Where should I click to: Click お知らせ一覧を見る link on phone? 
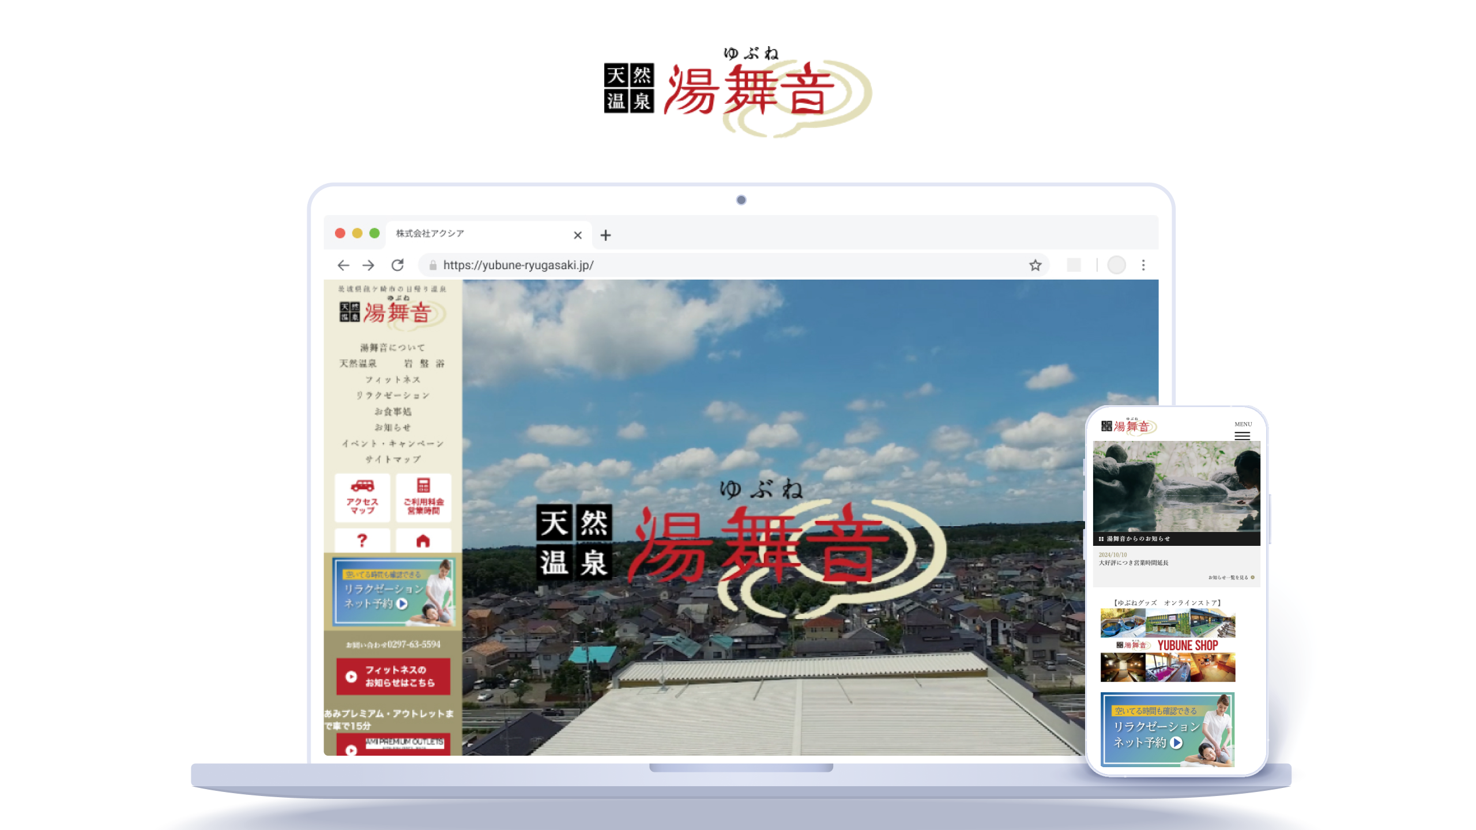pyautogui.click(x=1231, y=577)
